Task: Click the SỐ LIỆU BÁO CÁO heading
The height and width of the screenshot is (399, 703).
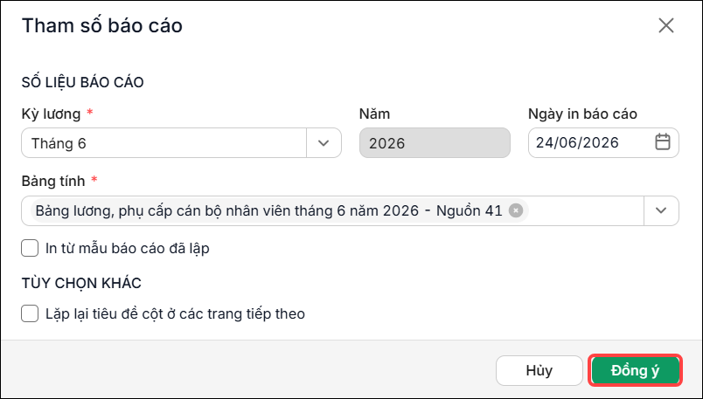Action: click(82, 82)
